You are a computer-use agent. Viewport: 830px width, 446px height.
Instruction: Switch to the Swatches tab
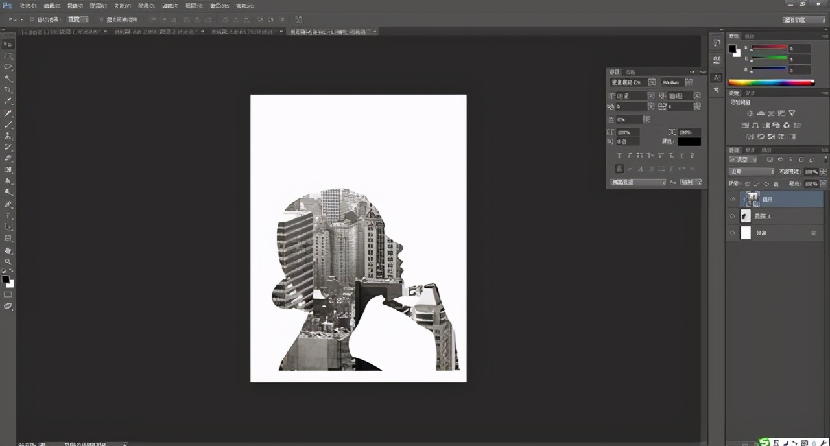(x=750, y=36)
